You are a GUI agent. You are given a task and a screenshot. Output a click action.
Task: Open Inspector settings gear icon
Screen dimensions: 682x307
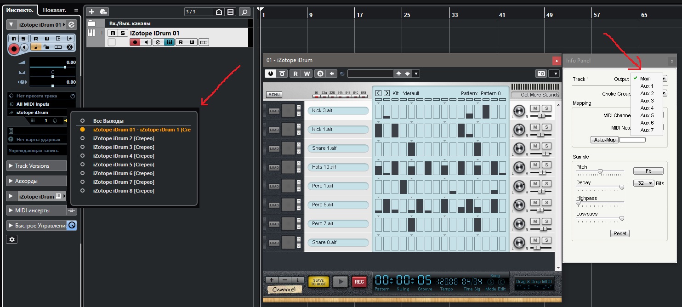[12, 239]
